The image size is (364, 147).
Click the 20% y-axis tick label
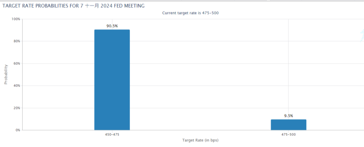point(17,108)
